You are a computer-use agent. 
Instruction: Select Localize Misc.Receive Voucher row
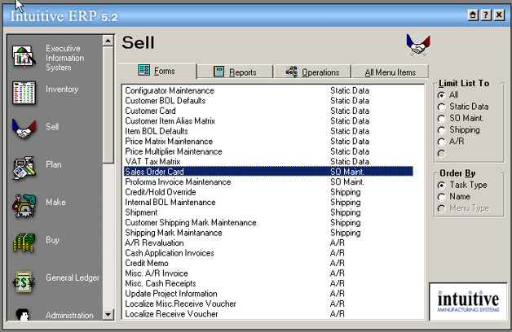pos(268,304)
